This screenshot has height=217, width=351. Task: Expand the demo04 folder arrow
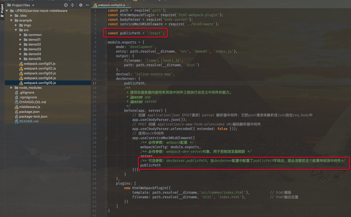[21, 54]
